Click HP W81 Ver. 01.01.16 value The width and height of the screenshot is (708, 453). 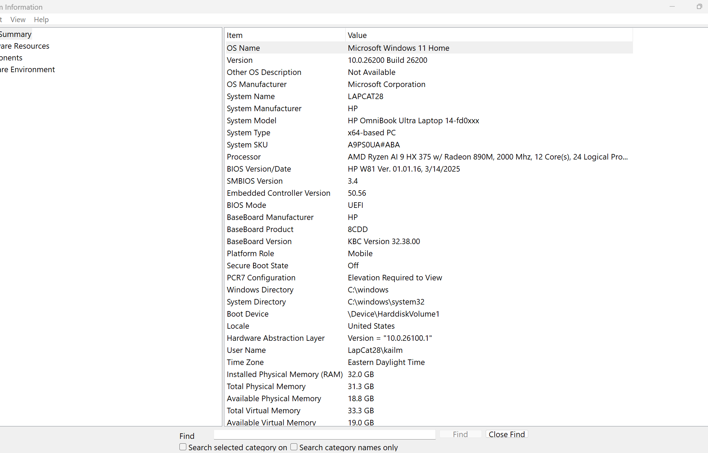pos(404,169)
